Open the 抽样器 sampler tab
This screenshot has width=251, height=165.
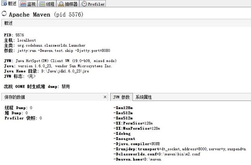[x=68, y=4]
